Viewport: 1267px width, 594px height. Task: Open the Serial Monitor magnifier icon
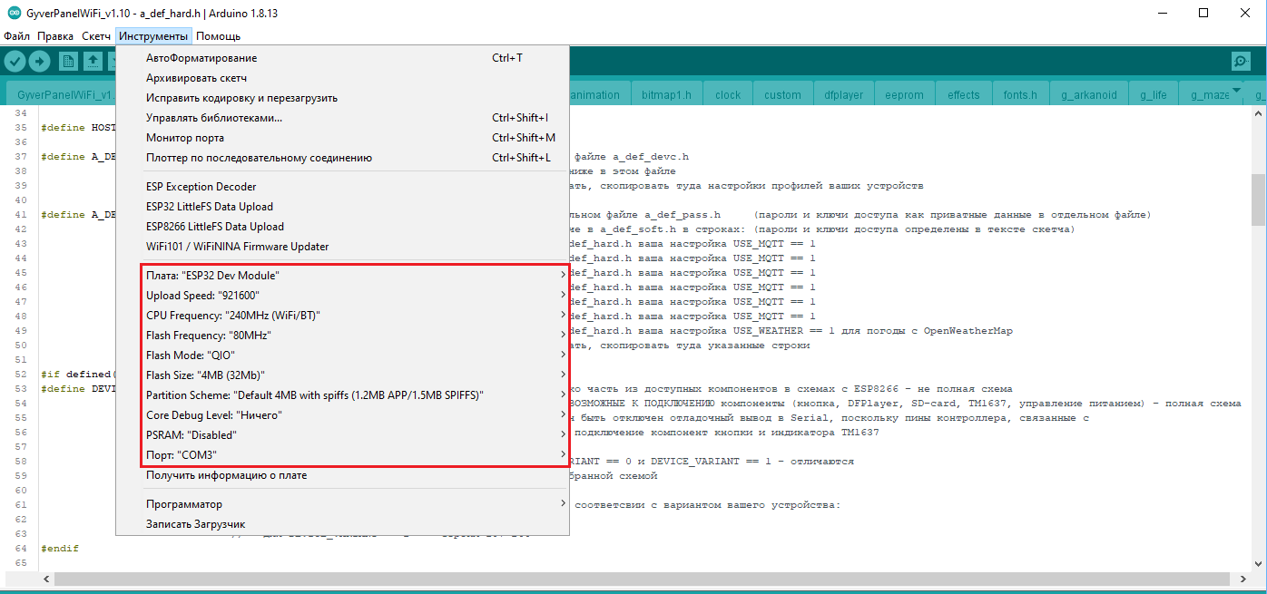[1241, 61]
